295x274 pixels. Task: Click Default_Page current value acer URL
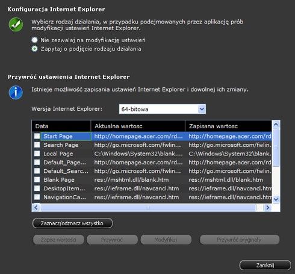pos(138,163)
